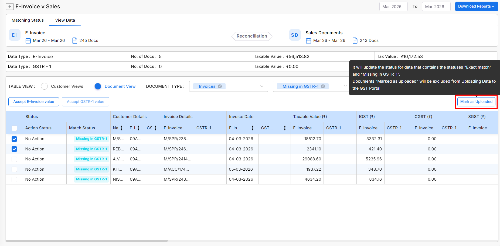Uncheck the row with invoice M/SPR/238
The image size is (500, 246).
click(x=14, y=139)
